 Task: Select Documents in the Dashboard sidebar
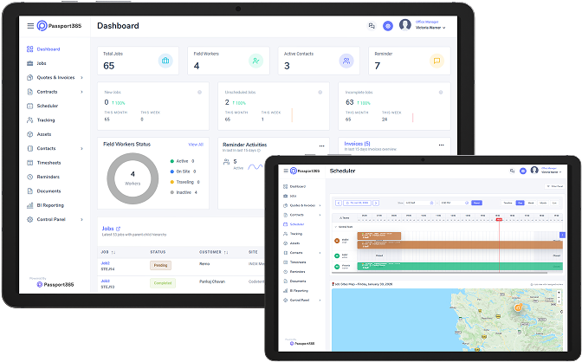(48, 191)
